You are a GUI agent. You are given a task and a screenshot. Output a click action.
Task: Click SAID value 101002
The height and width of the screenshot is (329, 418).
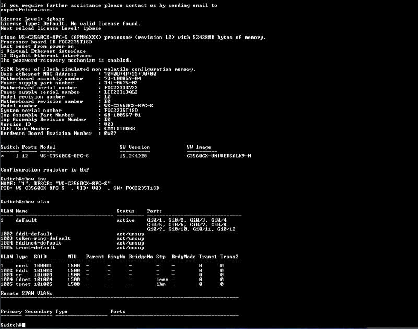pyautogui.click(x=43, y=270)
